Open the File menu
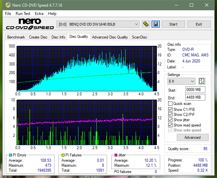The width and height of the screenshot is (217, 178). click(x=8, y=14)
